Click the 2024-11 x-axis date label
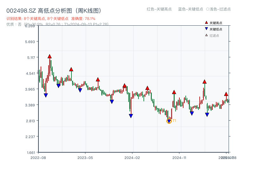The height and width of the screenshot is (190, 254). [x=179, y=157]
